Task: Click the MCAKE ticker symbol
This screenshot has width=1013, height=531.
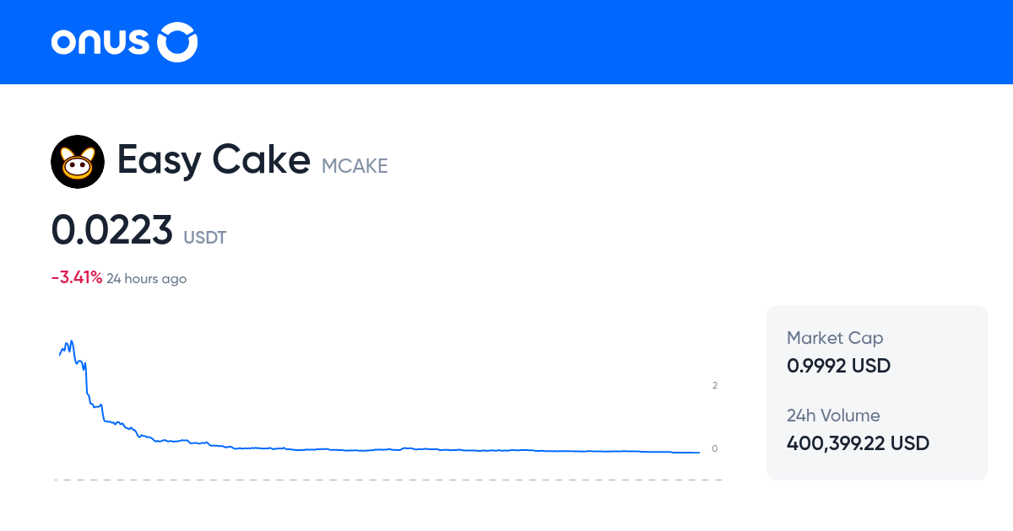Action: (x=355, y=166)
